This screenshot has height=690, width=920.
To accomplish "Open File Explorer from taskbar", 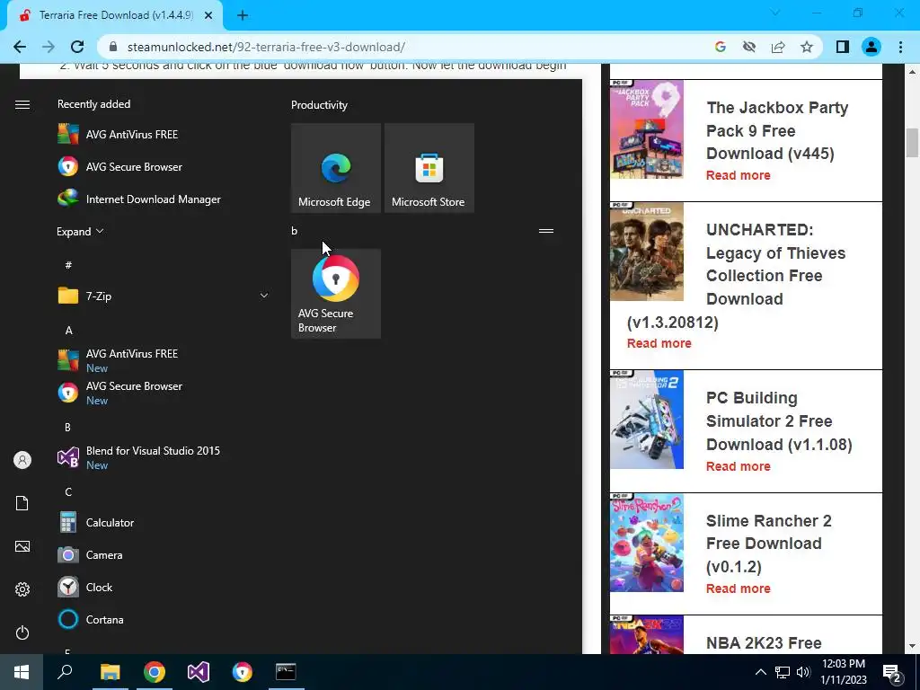I will [x=110, y=672].
